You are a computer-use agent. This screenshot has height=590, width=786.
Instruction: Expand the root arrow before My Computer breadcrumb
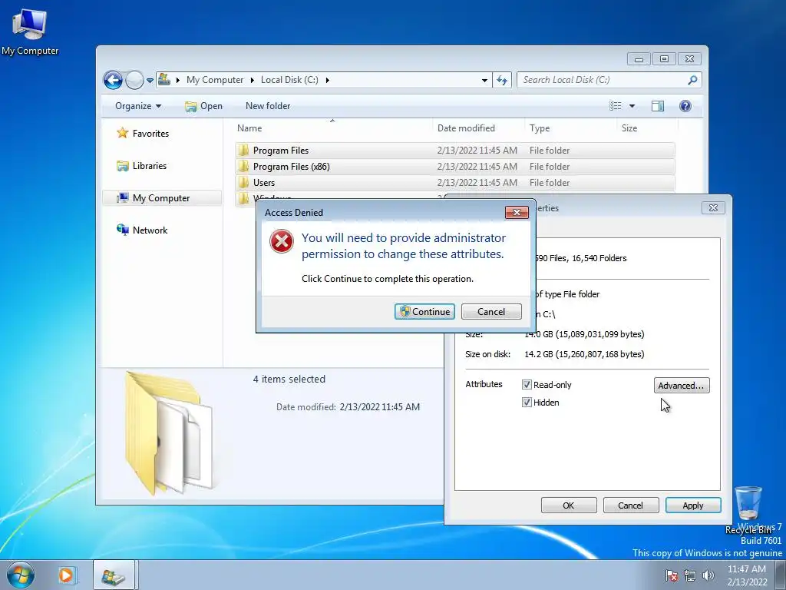pos(177,80)
